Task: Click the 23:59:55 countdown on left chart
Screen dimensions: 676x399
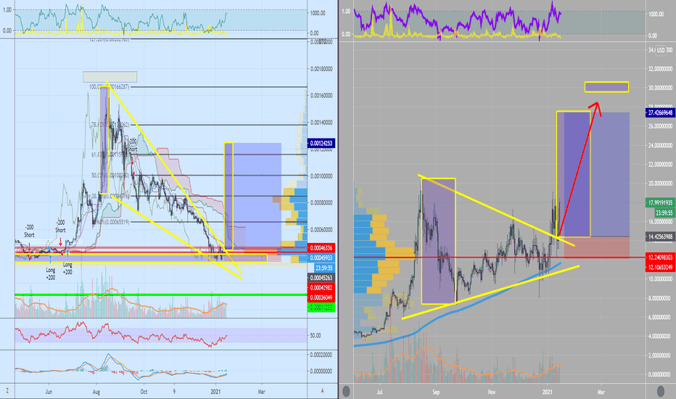Action: (x=323, y=268)
